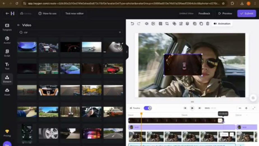Screen dimensions: 259x146
Task: Click the Untitled Video title
Action: [x=186, y=13]
